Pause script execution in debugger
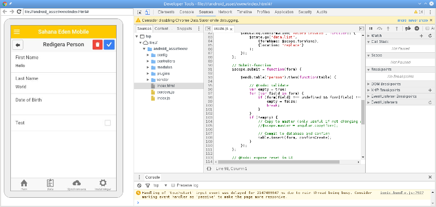Image resolution: width=436 pixels, height=207 pixels. click(x=371, y=28)
